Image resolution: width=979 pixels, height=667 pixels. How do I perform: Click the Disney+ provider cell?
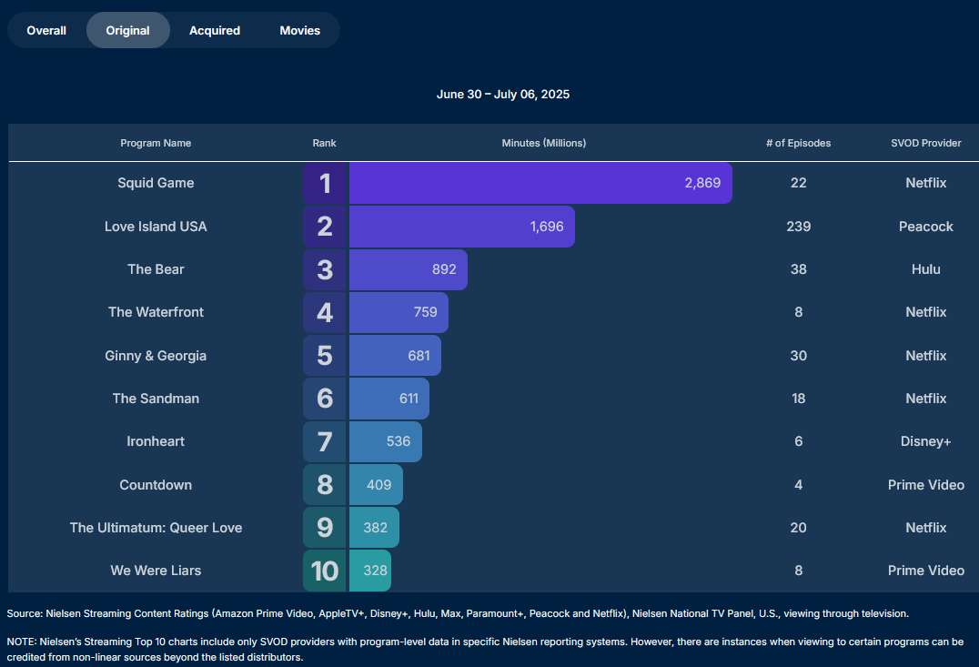coord(926,441)
